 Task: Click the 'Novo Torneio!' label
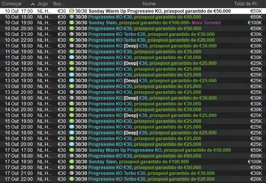pyautogui.click(x=206, y=23)
